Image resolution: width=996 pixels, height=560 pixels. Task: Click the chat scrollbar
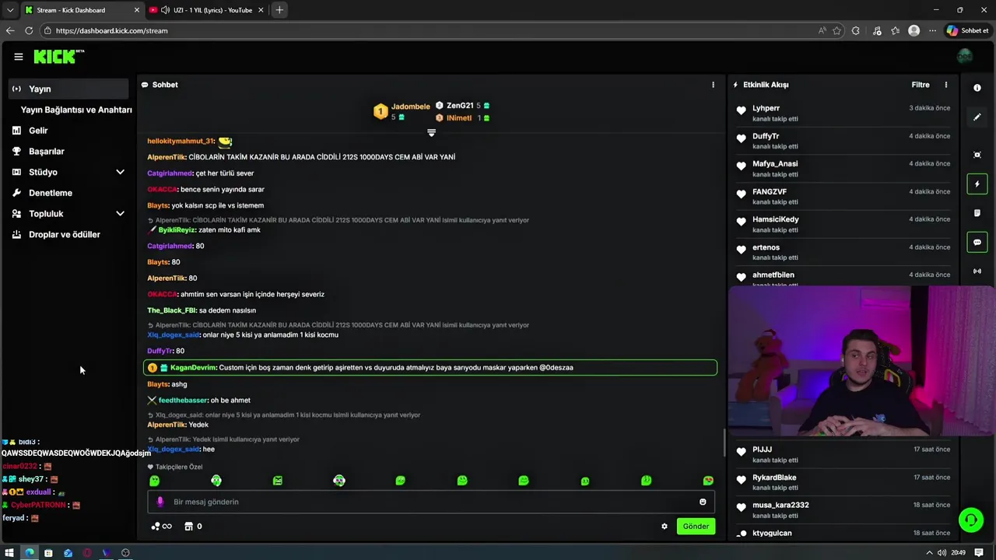[x=724, y=443]
